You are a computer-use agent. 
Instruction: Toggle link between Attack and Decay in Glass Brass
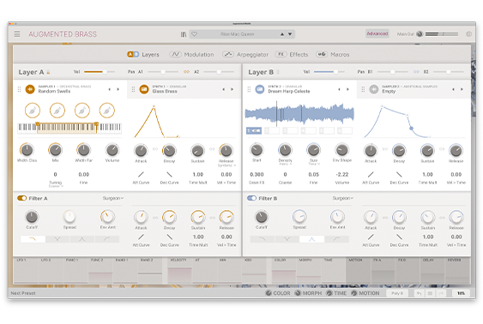155,149
